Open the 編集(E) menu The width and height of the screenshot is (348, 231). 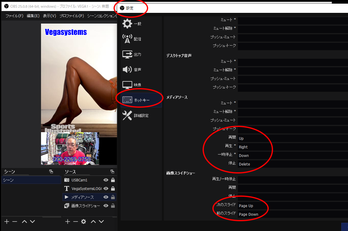33,16
